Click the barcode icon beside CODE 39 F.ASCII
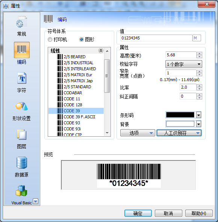The height and width of the screenshot is (222, 218). tap(60, 117)
